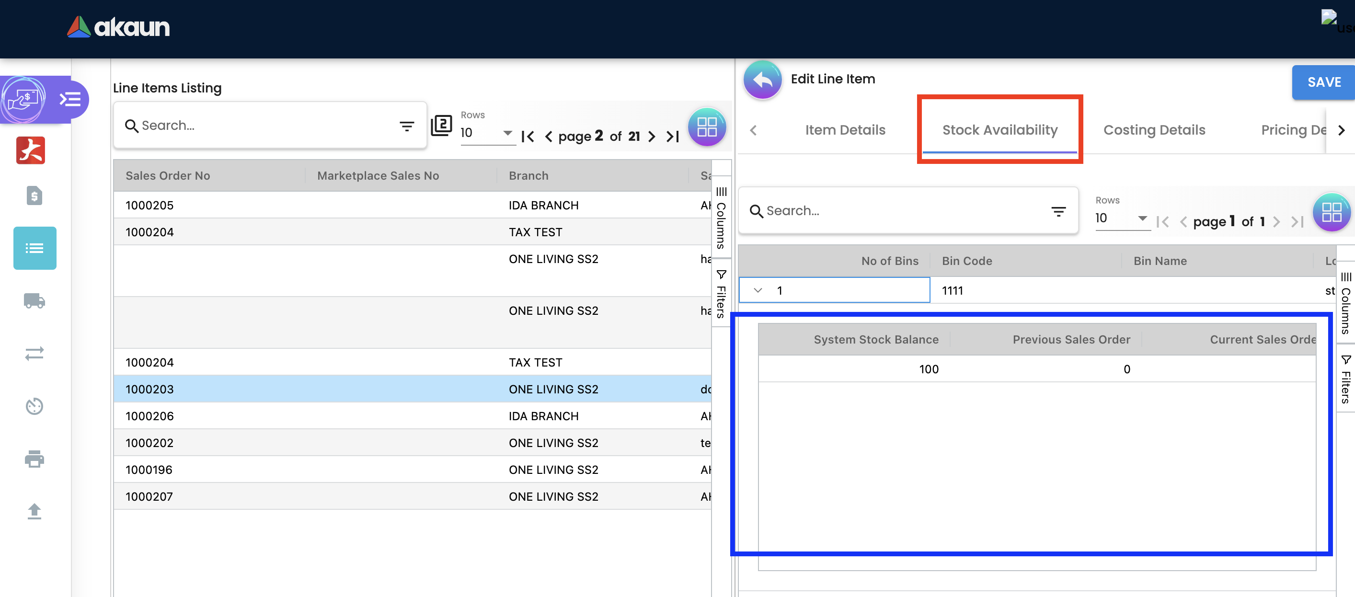This screenshot has height=597, width=1355.
Task: Open the Rows dropdown in Stock Availability
Action: (1121, 218)
